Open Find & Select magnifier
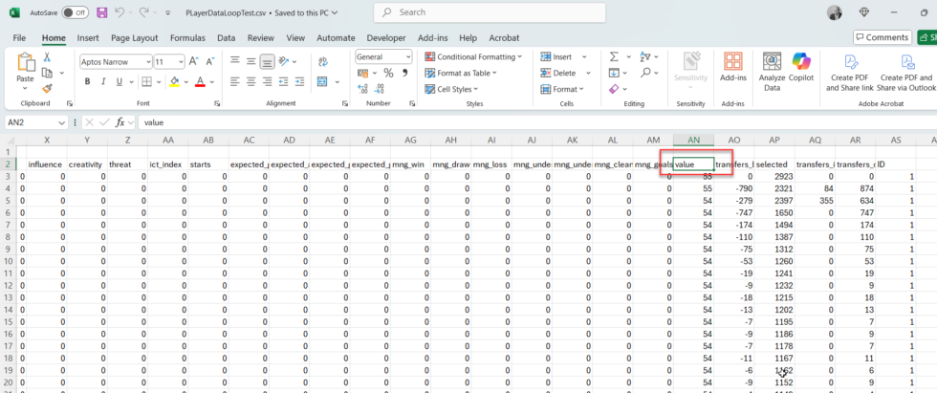937x393 pixels. coord(645,73)
